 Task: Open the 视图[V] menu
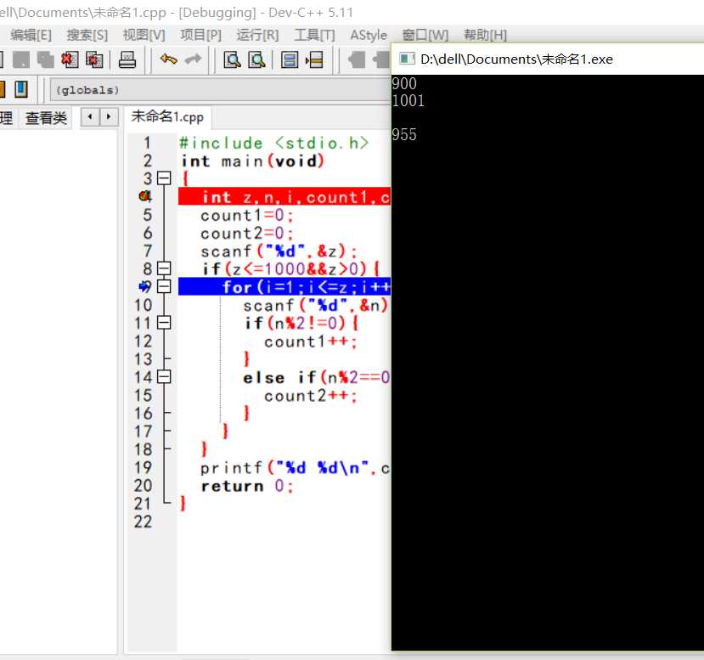coord(144,35)
